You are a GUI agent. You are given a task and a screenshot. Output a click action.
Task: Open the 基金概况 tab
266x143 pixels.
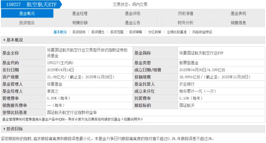(x=27, y=13)
